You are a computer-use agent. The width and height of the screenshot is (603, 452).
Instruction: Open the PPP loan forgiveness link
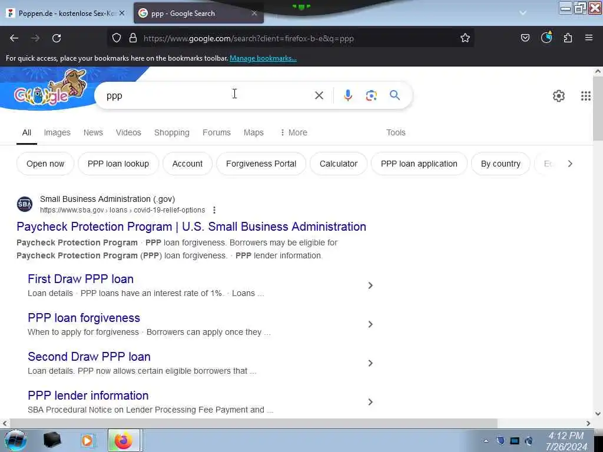[x=84, y=318]
